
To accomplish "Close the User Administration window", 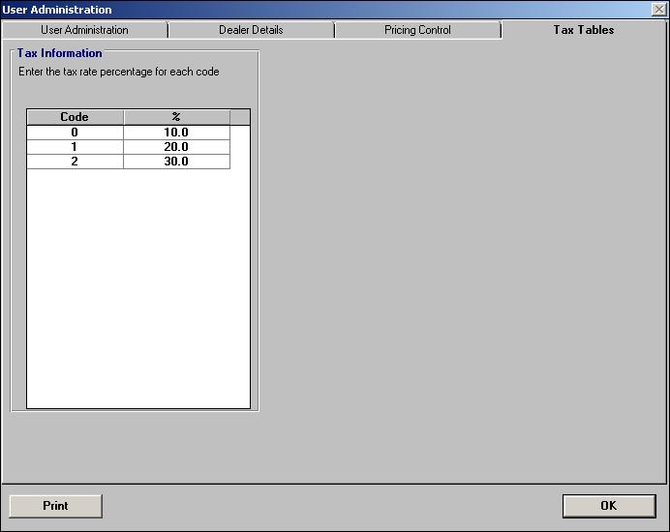I will point(658,10).
